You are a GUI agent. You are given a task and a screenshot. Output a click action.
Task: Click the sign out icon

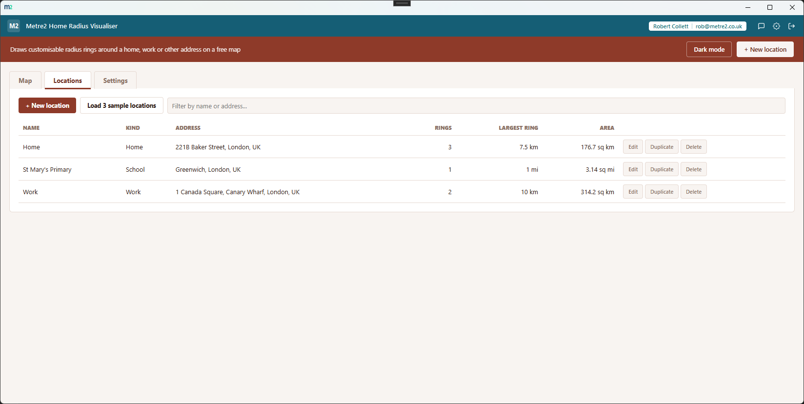pyautogui.click(x=791, y=26)
